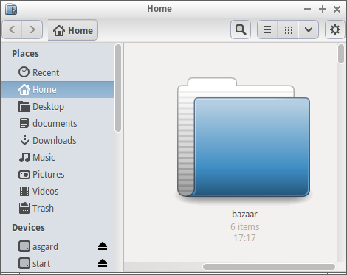
Task: Click the Recent clock icon
Action: [24, 72]
